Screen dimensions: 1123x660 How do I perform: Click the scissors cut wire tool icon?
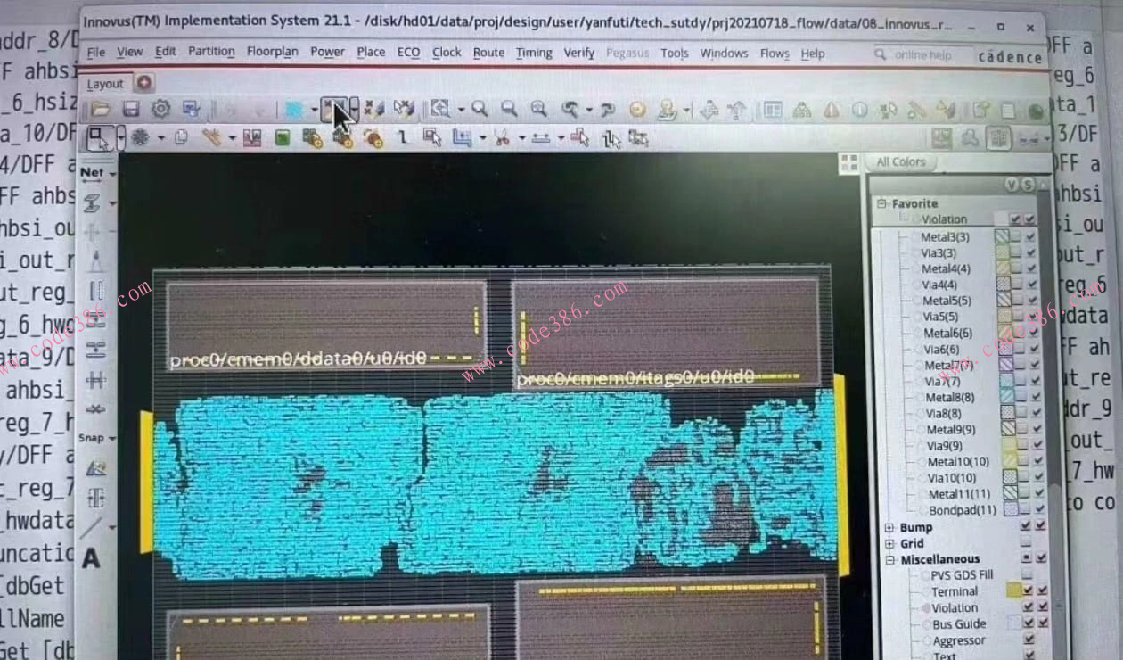coord(502,138)
